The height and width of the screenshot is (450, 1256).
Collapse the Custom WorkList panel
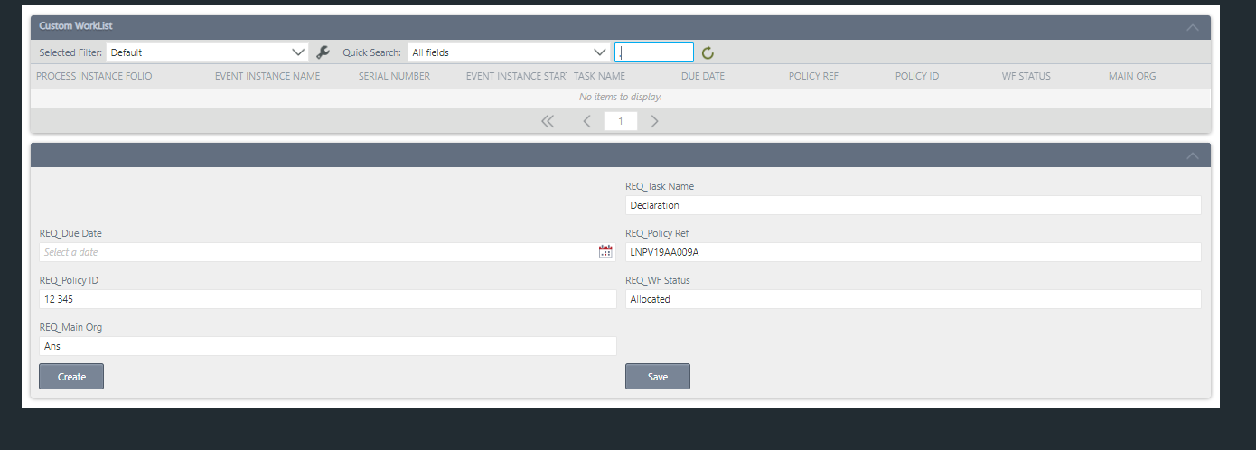1193,27
